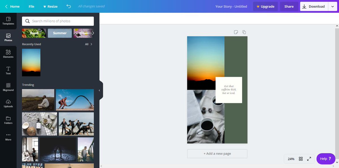Select trending photo of dancers on beach
This screenshot has width=339, height=168.
tap(76, 124)
